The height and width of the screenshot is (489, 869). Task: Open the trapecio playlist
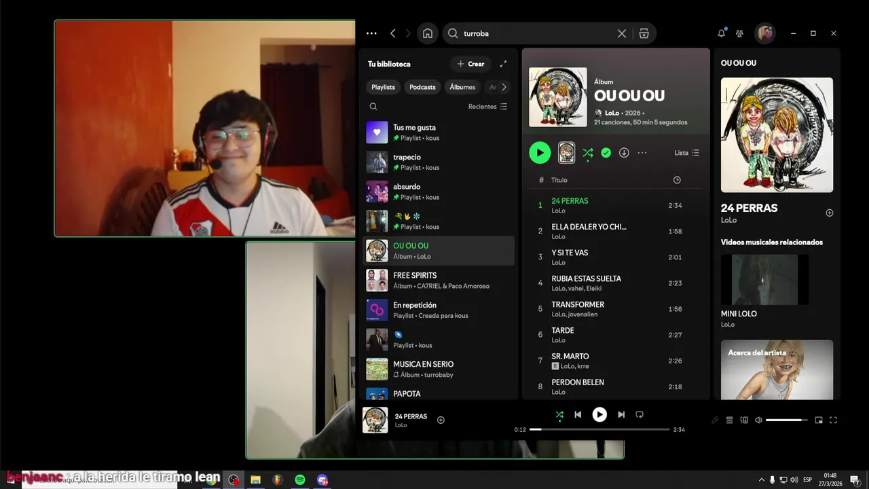[x=439, y=162]
